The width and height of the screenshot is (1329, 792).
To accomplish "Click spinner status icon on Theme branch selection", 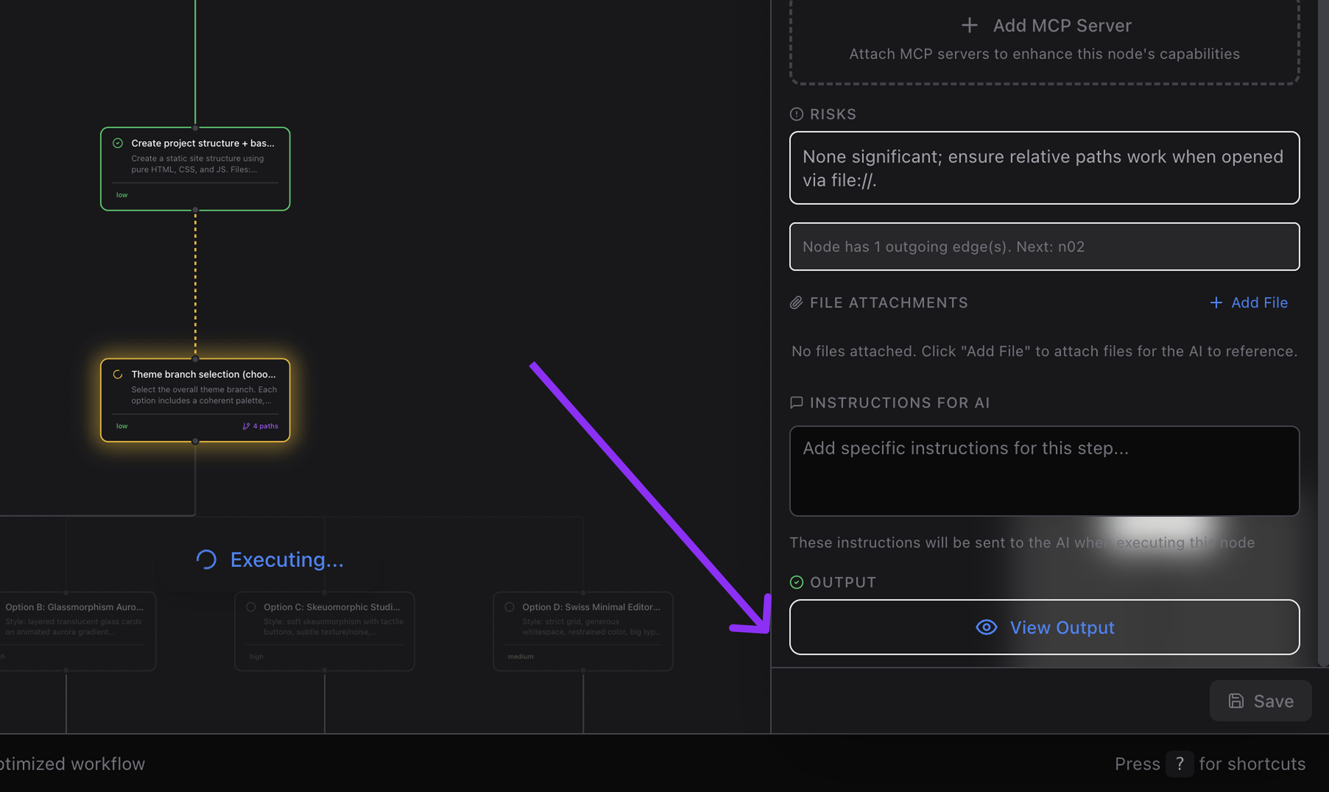I will coord(118,374).
